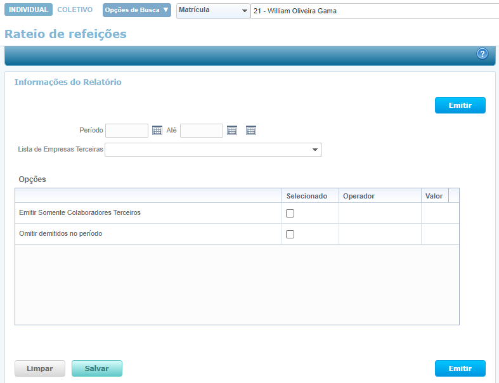Viewport: 499px width, 383px height.
Task: Expand Lista de Empresas Terceiras dropdown
Action: click(x=314, y=150)
